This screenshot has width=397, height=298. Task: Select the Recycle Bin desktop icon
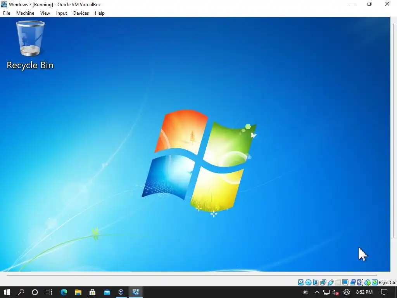[30, 45]
